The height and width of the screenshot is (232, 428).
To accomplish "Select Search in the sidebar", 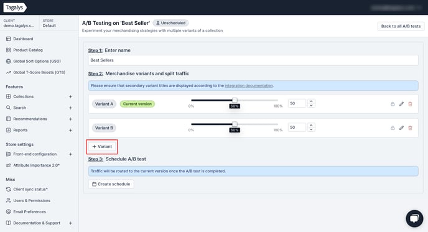I will coord(20,108).
